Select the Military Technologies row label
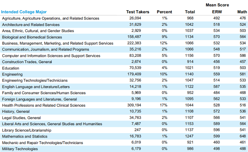 [x=20, y=149]
